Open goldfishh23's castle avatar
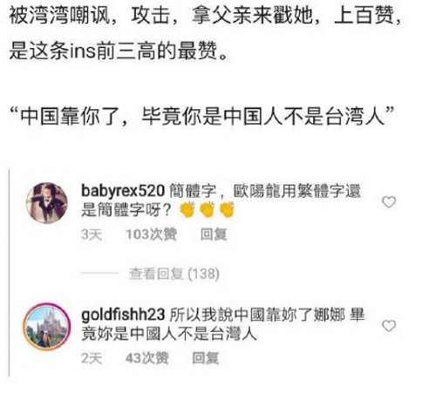Viewport: 436px width, 393px height. tap(47, 326)
